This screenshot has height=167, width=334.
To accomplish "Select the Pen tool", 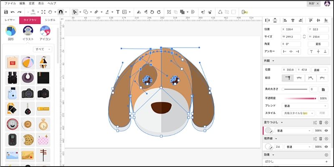I will click(x=96, y=12).
